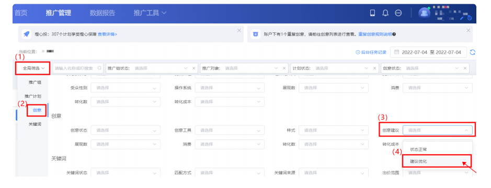Open the 关键词来源 dropdown
The image size is (491, 188).
click(x=334, y=172)
